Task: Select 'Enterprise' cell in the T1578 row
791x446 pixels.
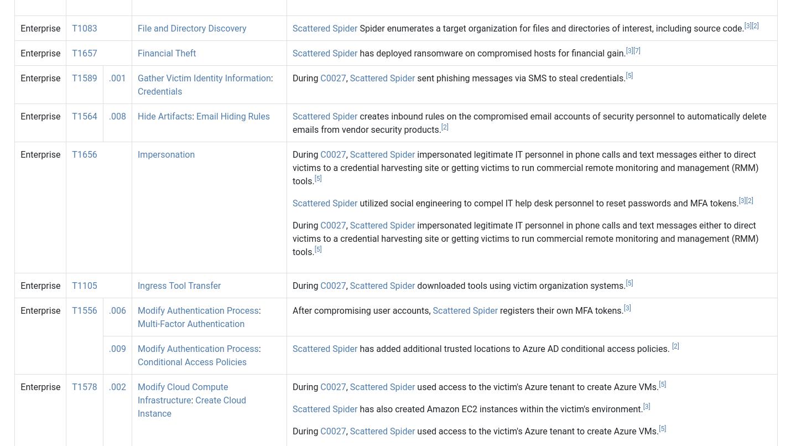Action: point(40,410)
